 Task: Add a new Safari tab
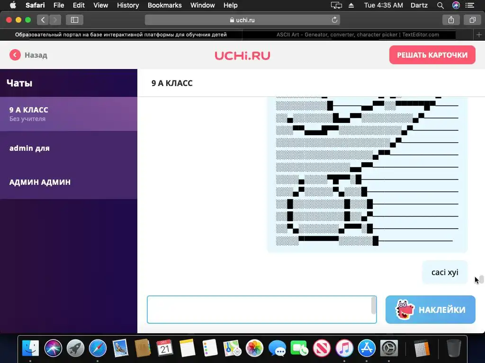click(479, 35)
